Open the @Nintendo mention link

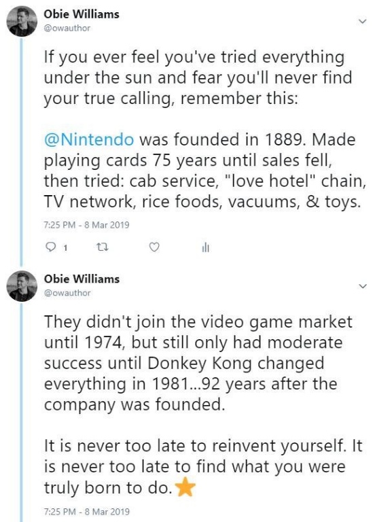[x=89, y=139]
